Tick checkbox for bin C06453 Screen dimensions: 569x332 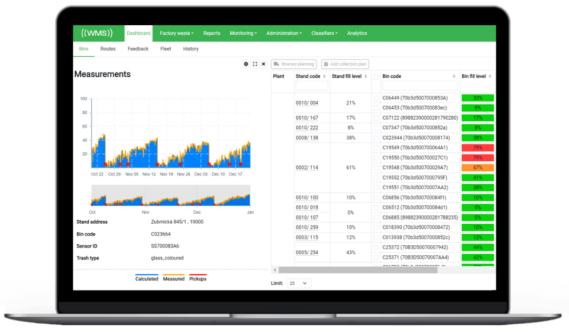tap(376, 108)
